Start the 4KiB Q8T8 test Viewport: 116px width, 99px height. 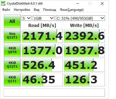12,50
